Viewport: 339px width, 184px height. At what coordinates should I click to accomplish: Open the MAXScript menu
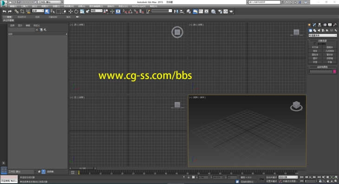[138, 6]
